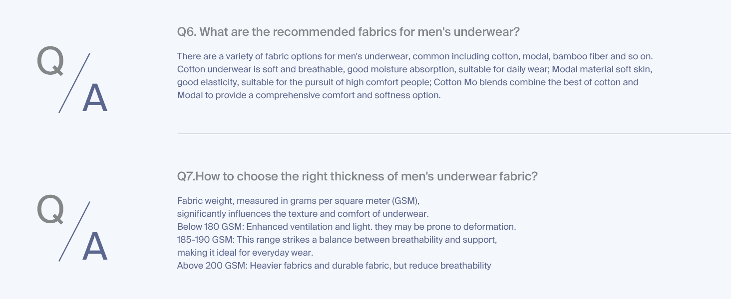Image resolution: width=731 pixels, height=299 pixels.
Task: Click the Q6 recommended fabrics question heading
Action: click(x=349, y=32)
